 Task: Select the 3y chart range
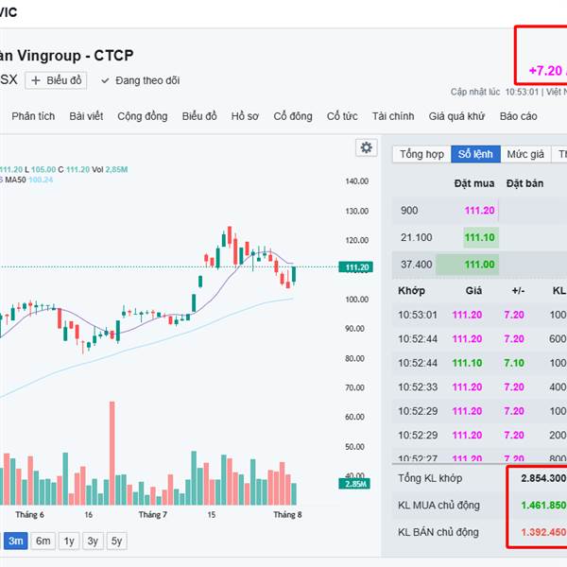click(x=93, y=541)
